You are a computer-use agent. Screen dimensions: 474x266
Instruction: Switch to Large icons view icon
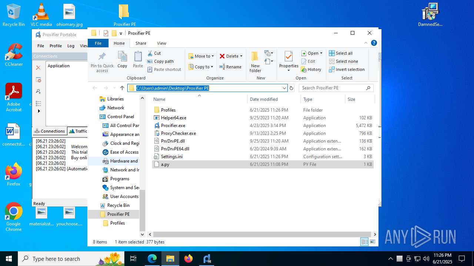373,242
